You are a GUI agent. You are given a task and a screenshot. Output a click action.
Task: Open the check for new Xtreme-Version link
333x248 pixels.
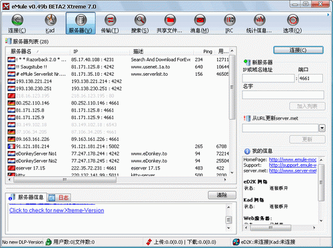[x=57, y=210]
